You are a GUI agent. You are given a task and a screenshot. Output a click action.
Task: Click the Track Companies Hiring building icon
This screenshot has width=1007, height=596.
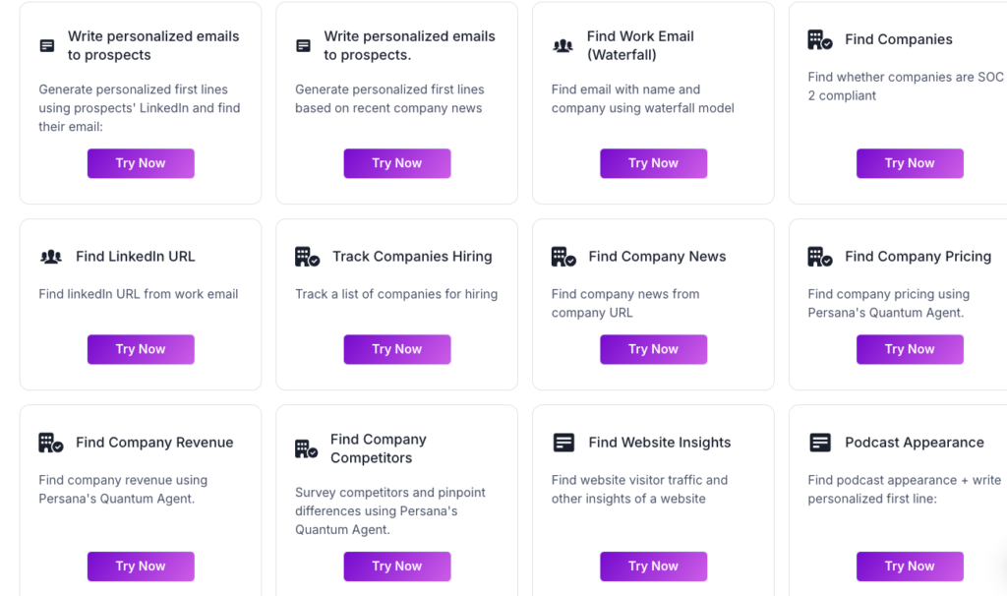coord(308,257)
